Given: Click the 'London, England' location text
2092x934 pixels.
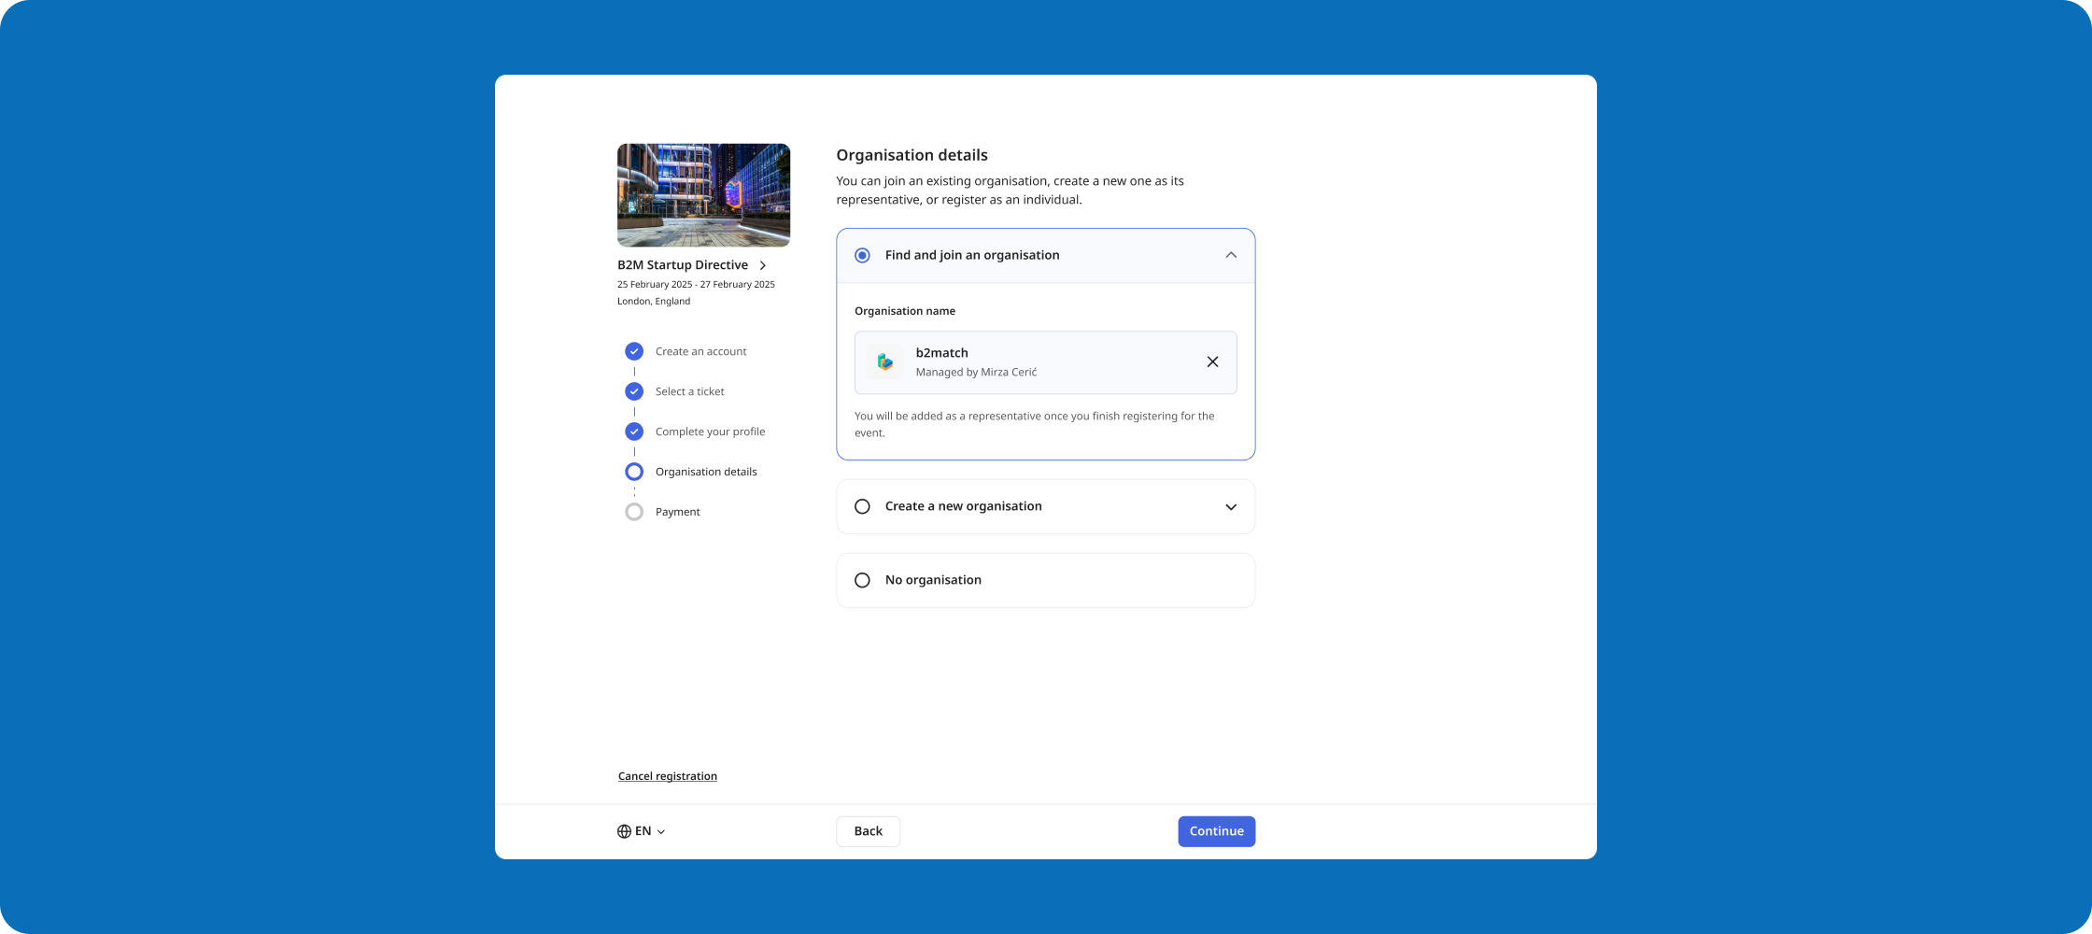Looking at the screenshot, I should (654, 301).
